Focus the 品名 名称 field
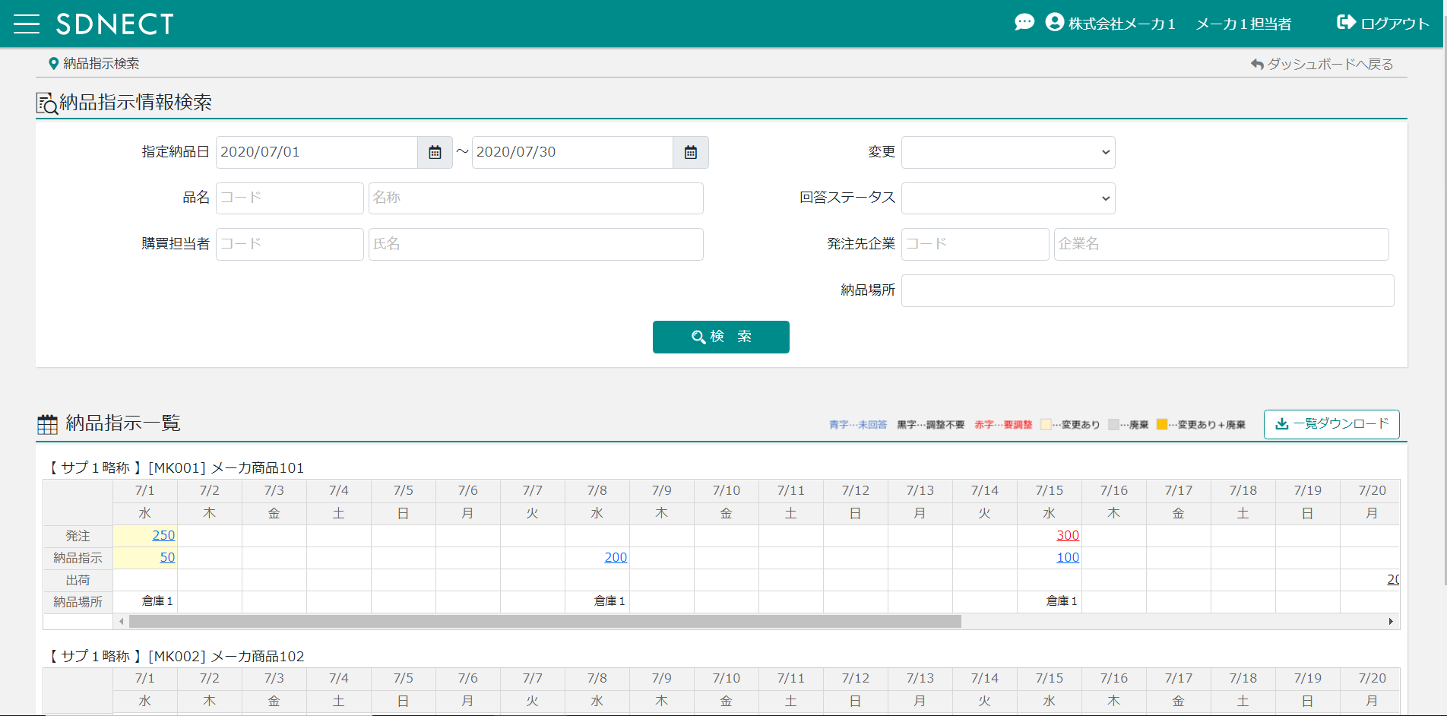The image size is (1447, 716). (536, 198)
